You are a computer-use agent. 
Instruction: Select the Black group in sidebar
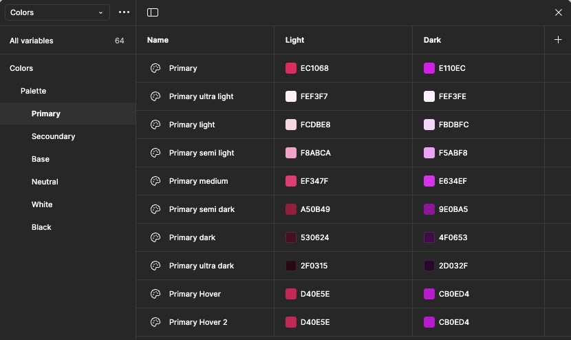click(67, 227)
